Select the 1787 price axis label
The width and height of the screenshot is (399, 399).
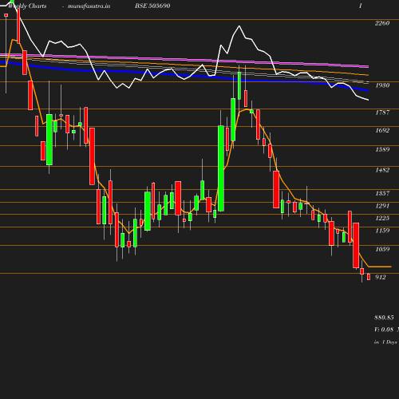click(x=382, y=113)
